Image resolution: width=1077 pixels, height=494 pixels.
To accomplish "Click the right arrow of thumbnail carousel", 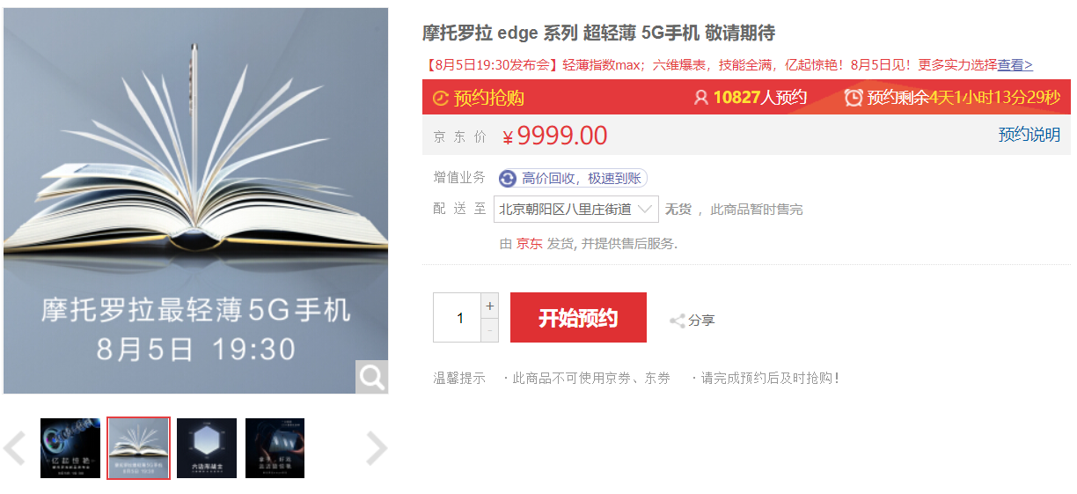I will pos(377,448).
